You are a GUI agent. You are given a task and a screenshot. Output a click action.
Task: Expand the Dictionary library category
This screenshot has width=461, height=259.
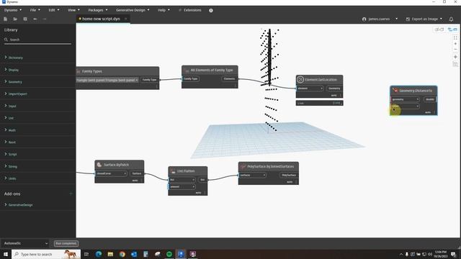pyautogui.click(x=15, y=58)
